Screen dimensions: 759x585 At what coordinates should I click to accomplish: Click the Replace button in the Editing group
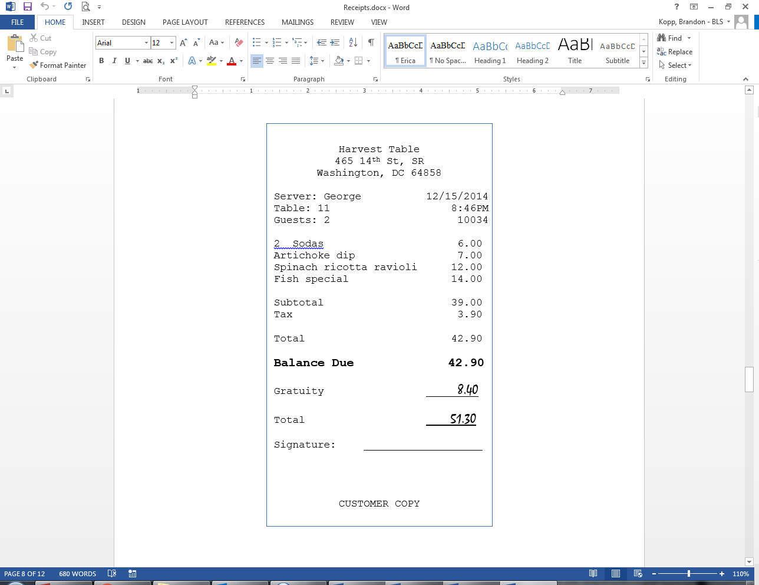point(675,52)
